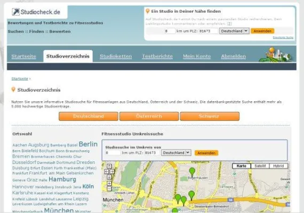This screenshot has width=304, height=213.
Task: Select Köln in the Ortswahl list
Action: click(x=88, y=186)
